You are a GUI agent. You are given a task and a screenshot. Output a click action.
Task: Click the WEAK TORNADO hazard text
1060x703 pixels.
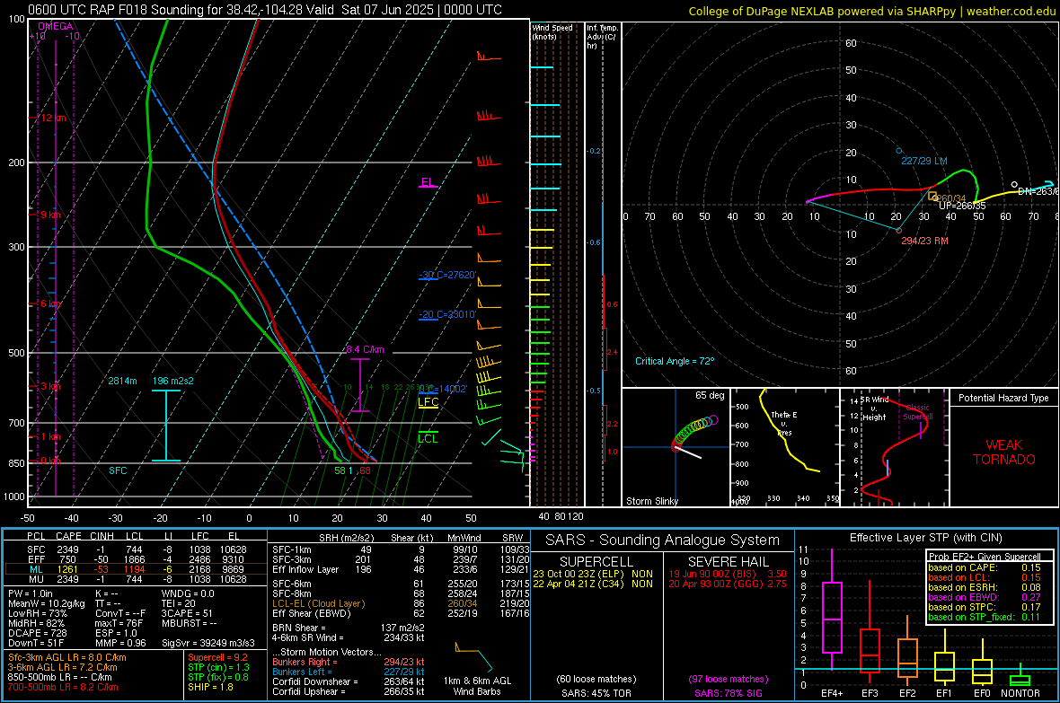tap(1004, 453)
